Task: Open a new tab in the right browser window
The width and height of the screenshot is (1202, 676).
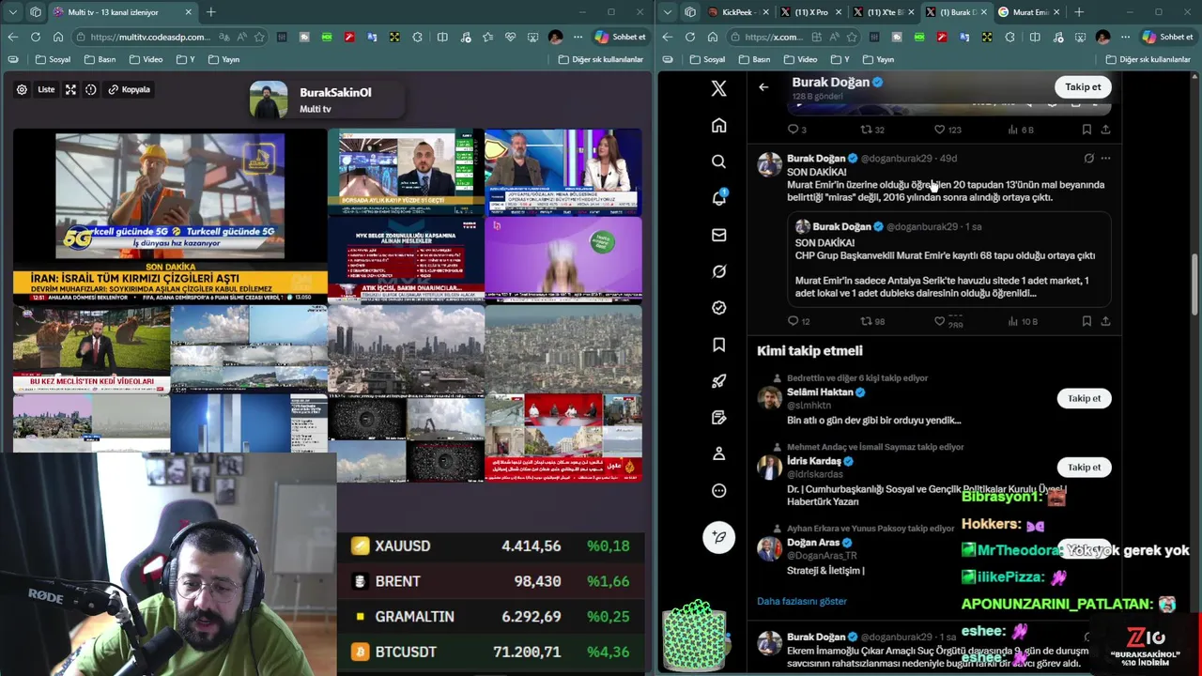Action: [x=1079, y=12]
